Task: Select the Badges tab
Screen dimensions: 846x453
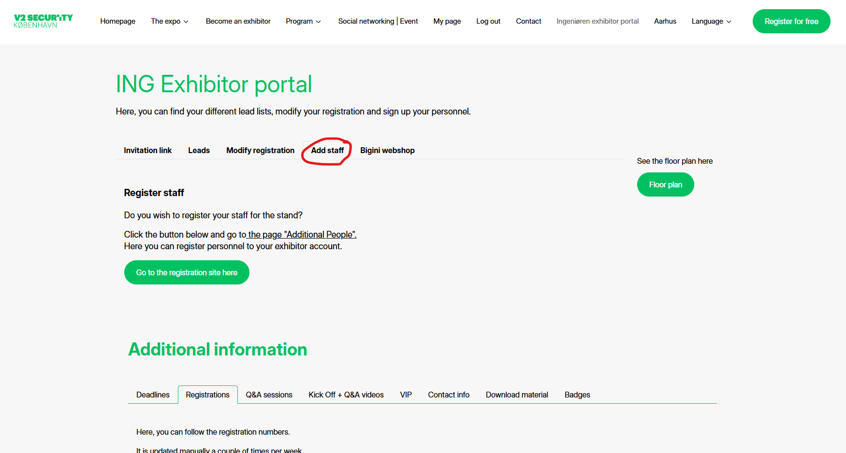Action: pyautogui.click(x=577, y=395)
